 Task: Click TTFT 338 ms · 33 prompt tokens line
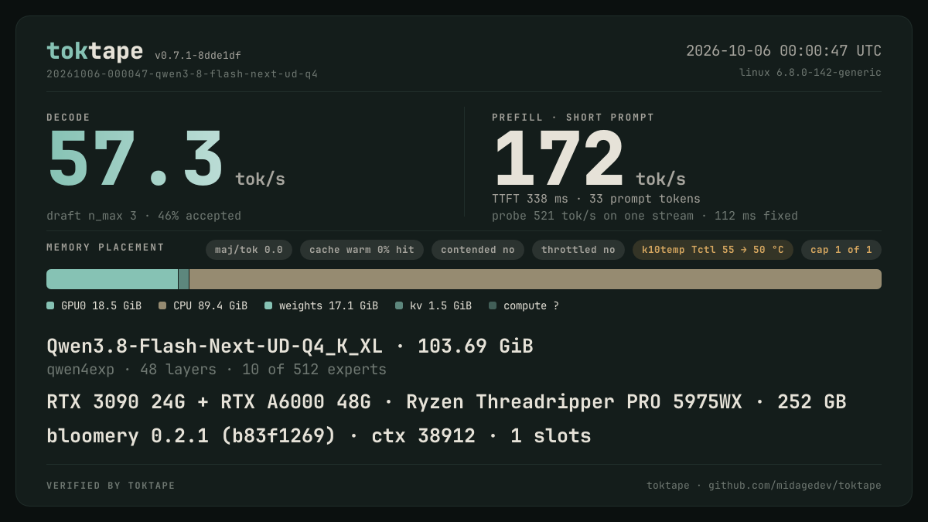pos(596,199)
